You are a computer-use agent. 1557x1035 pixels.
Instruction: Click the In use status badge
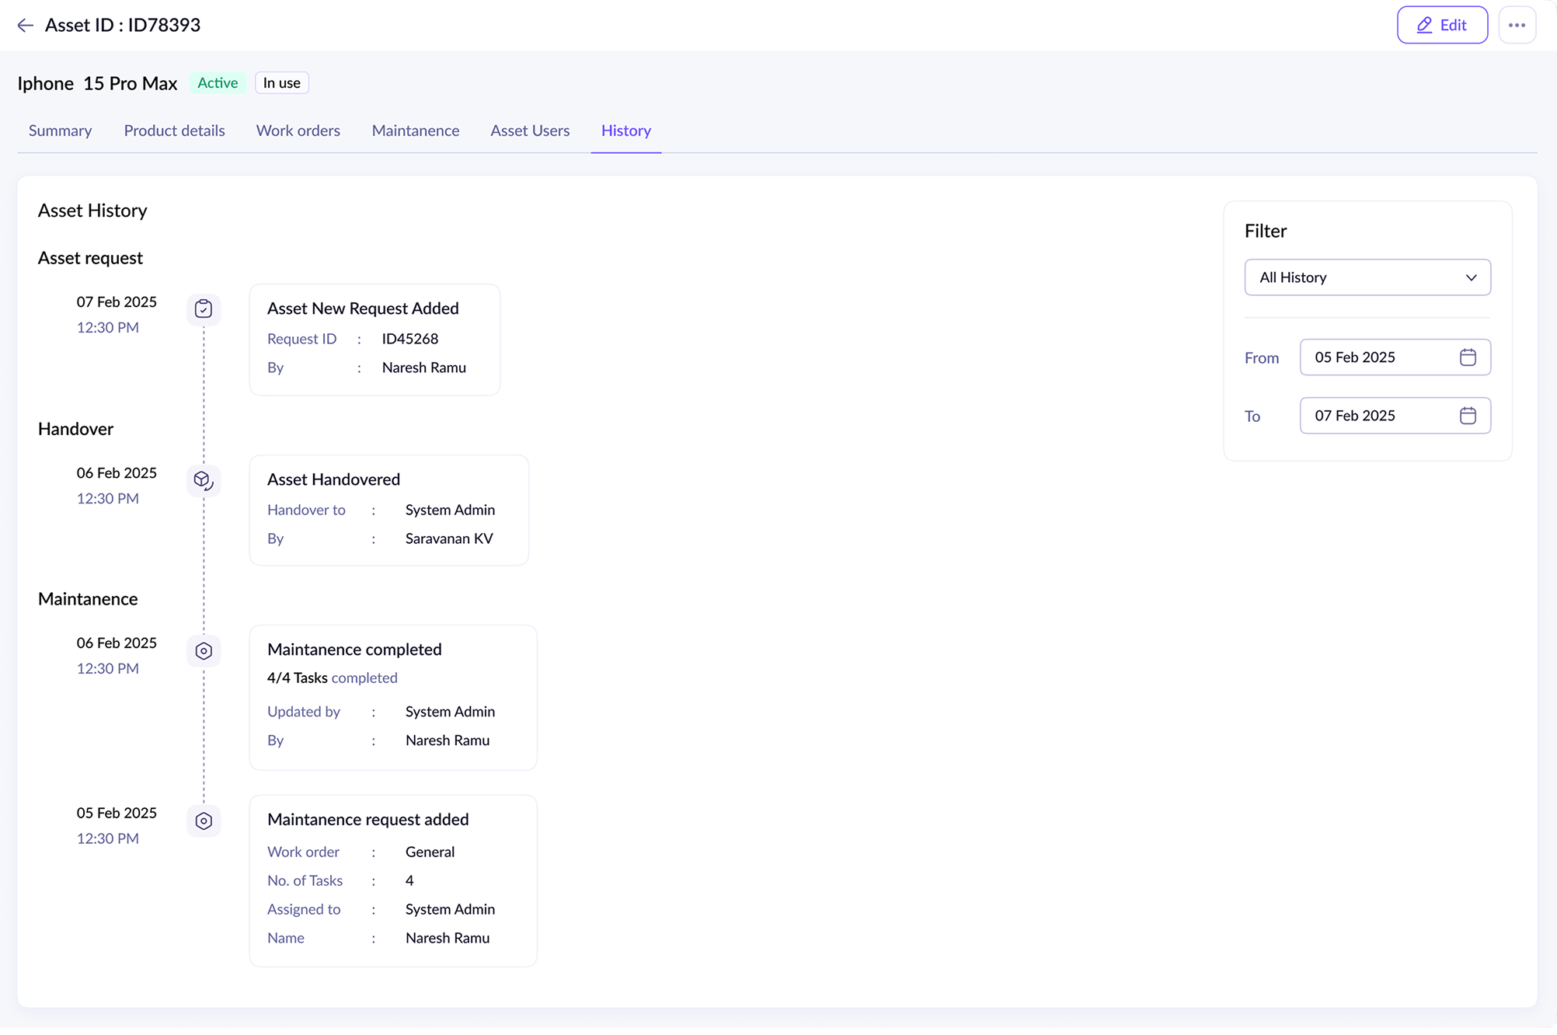[281, 83]
